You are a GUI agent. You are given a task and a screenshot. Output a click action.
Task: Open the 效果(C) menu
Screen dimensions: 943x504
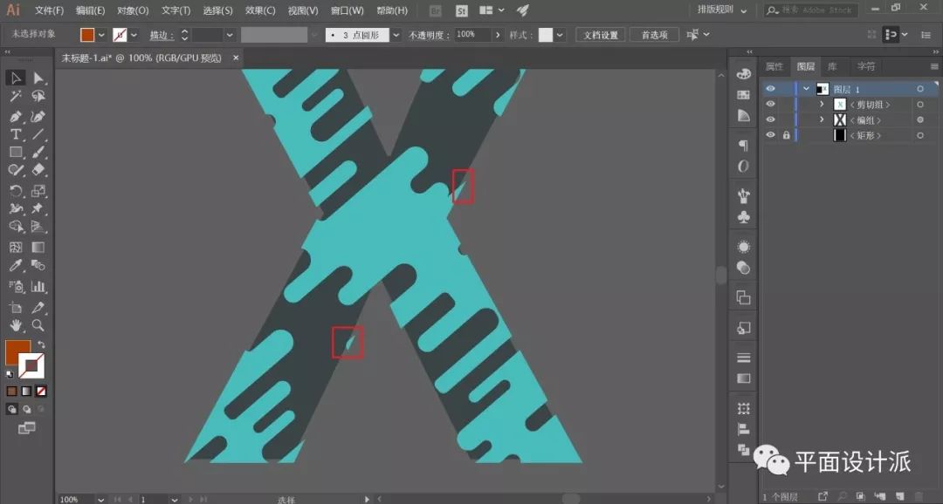point(260,10)
